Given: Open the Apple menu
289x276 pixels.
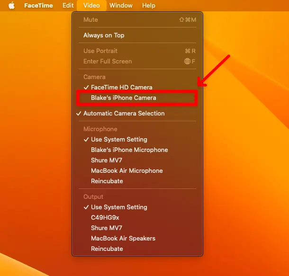Looking at the screenshot, I should click(x=12, y=5).
